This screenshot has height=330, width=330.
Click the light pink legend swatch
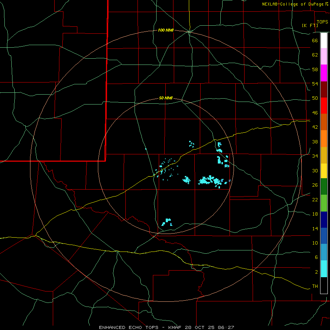(x=324, y=56)
